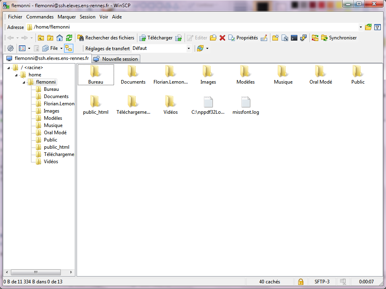Collapse the home tree node
386x289 pixels.
pyautogui.click(x=16, y=75)
